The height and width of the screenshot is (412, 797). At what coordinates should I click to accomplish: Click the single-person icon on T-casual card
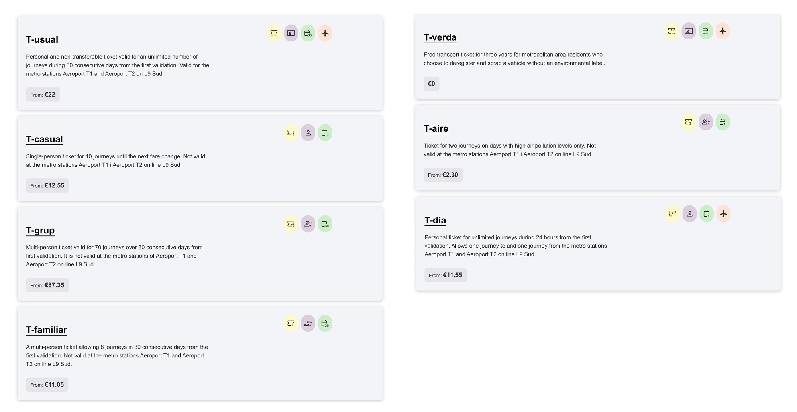(308, 133)
